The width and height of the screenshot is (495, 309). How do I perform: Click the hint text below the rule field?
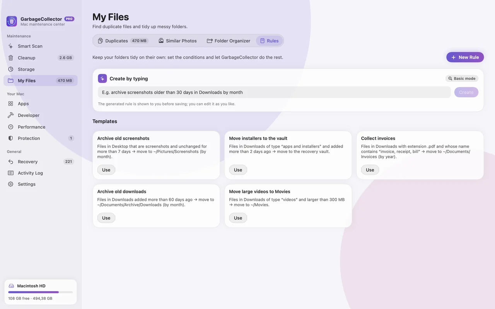pos(167,104)
